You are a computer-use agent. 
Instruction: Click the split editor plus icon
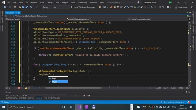pyautogui.click(x=190, y=19)
